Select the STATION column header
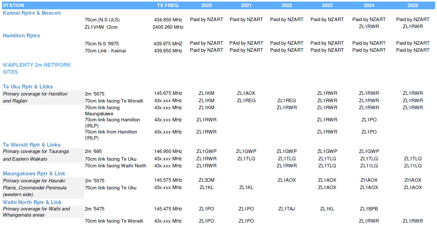 [x=13, y=5]
